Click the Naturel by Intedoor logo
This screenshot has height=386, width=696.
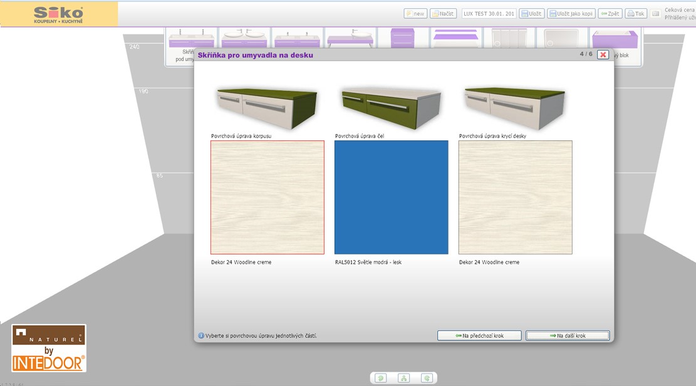point(49,348)
